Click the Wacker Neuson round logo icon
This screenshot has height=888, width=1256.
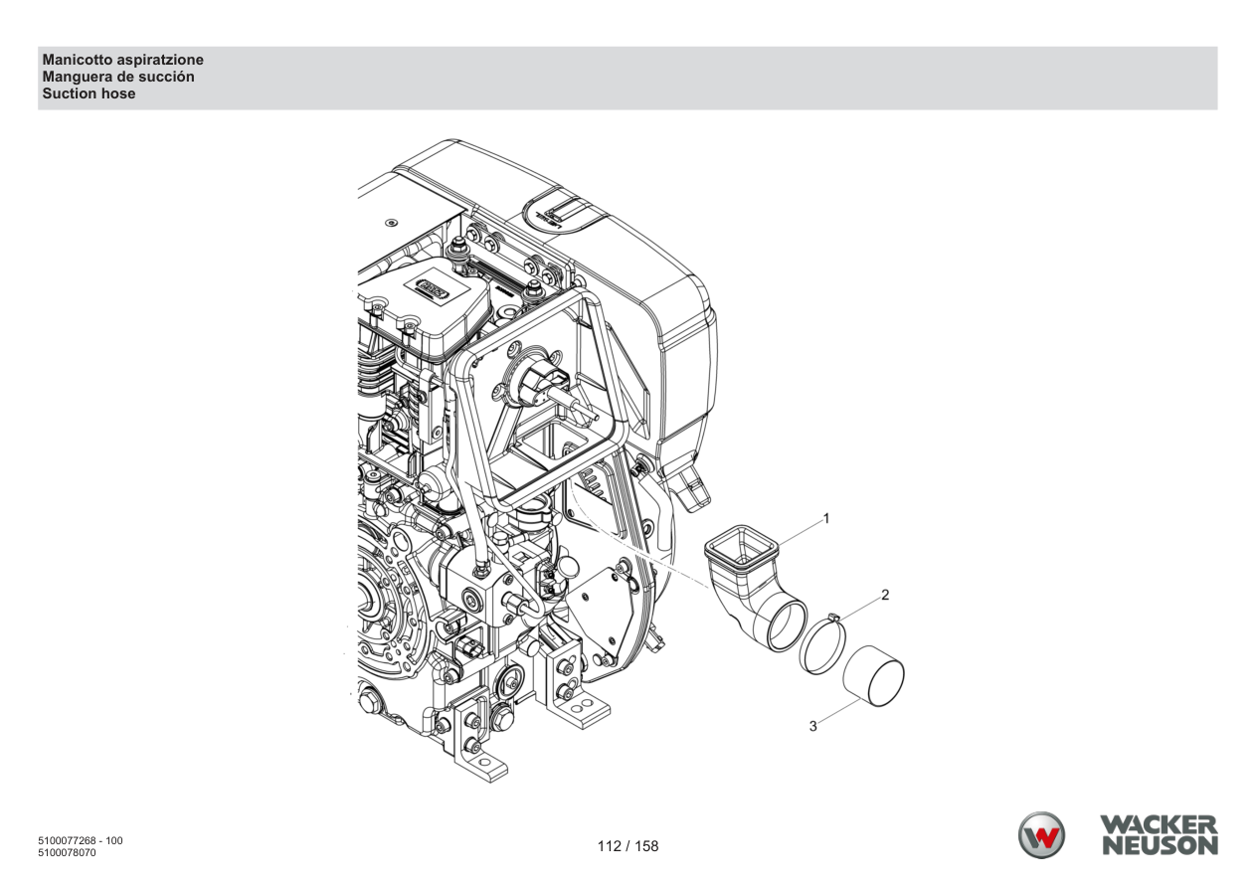coord(1040,835)
